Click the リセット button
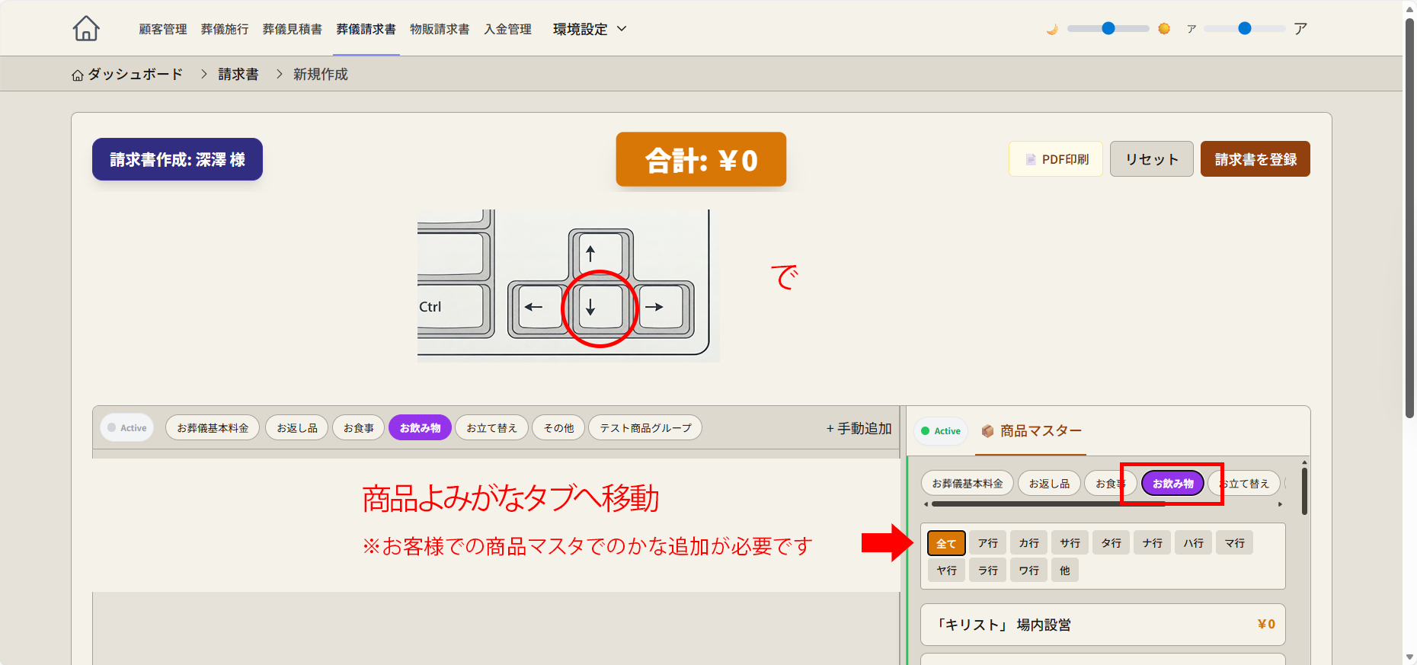 [1152, 159]
